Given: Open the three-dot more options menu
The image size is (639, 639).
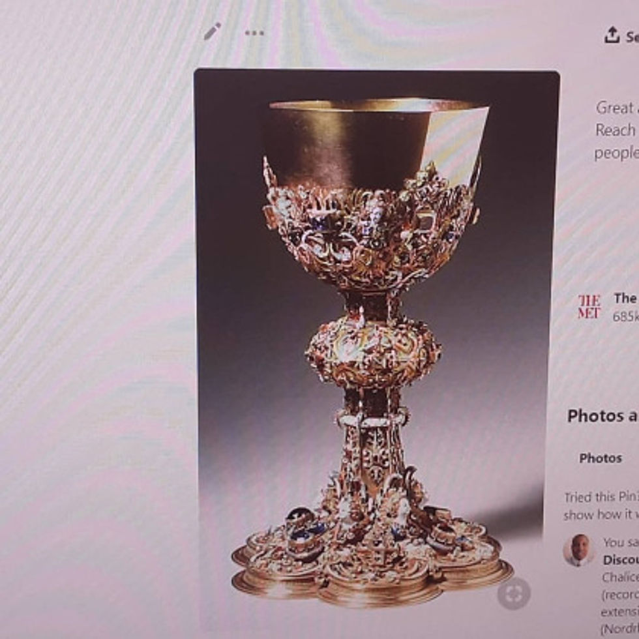Looking at the screenshot, I should point(254,33).
